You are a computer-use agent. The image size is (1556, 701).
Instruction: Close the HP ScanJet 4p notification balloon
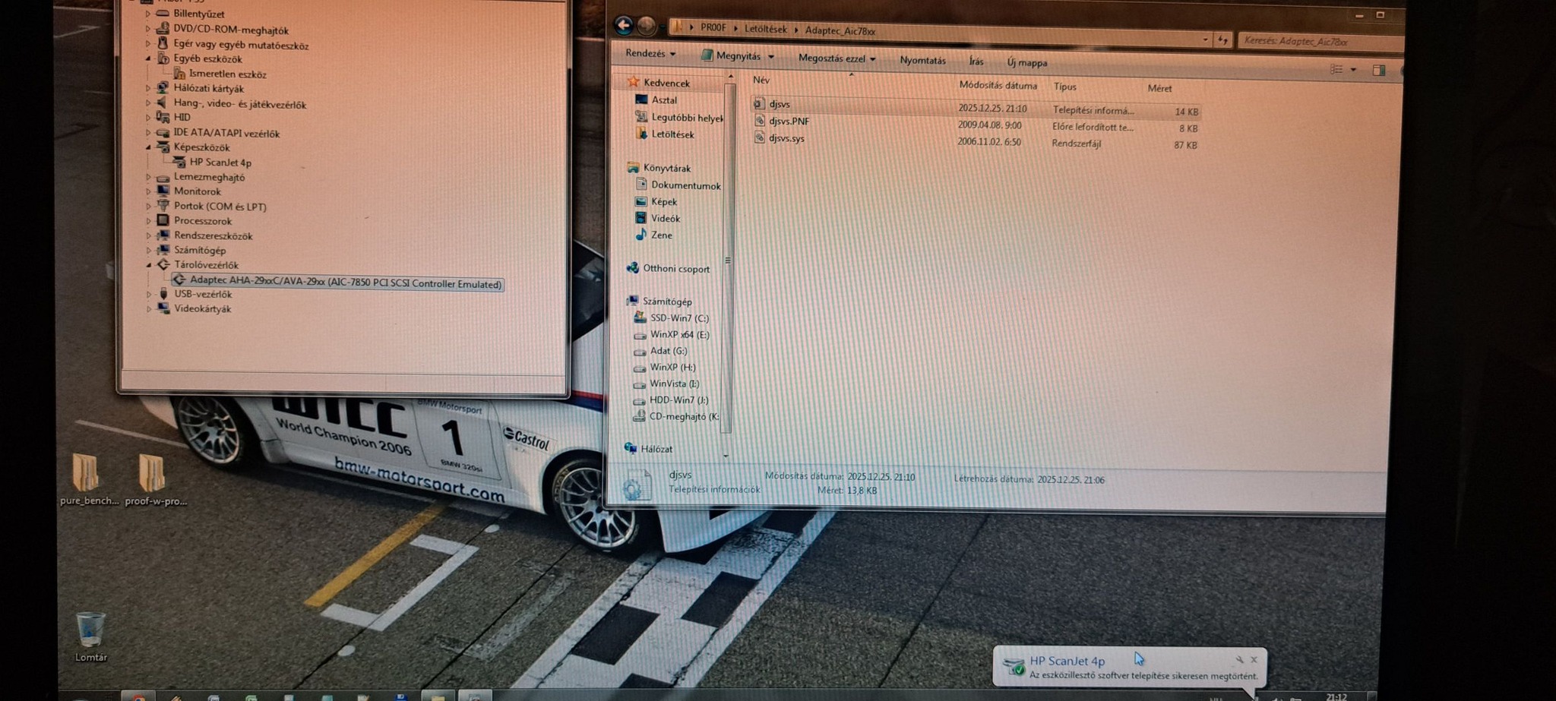1254,659
